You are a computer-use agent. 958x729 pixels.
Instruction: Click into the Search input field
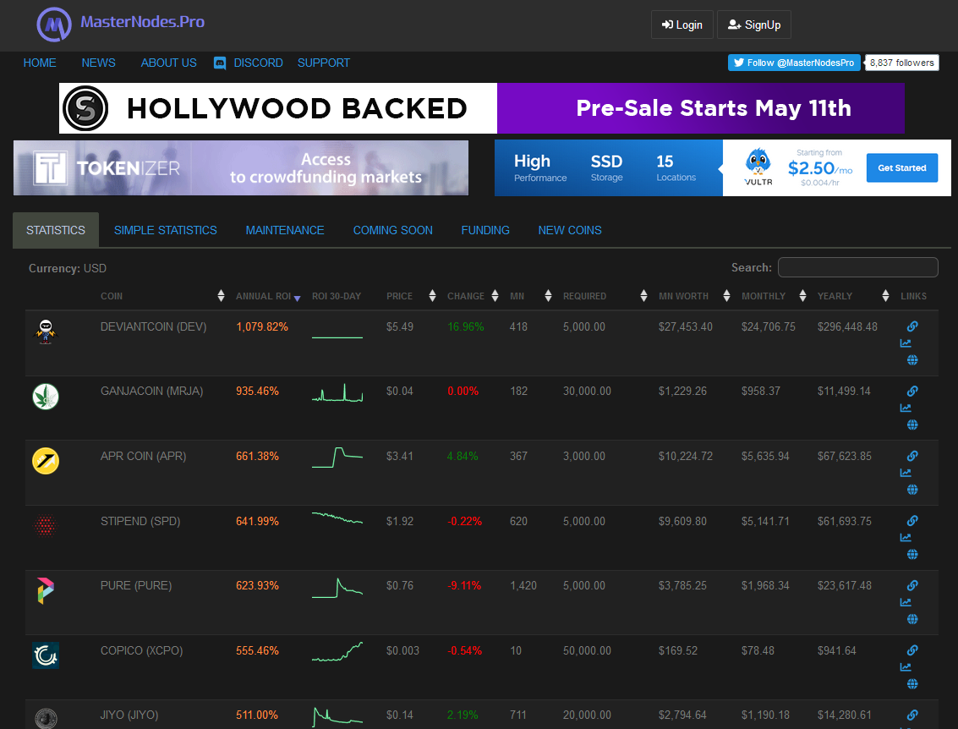pos(857,267)
